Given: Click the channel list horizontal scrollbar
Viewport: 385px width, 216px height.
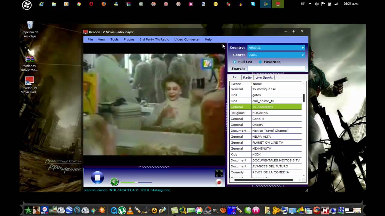Looking at the screenshot, I should [264, 180].
